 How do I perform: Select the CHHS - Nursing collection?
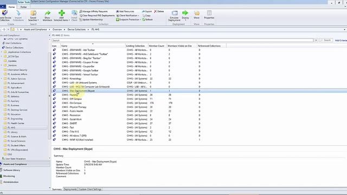70,95
